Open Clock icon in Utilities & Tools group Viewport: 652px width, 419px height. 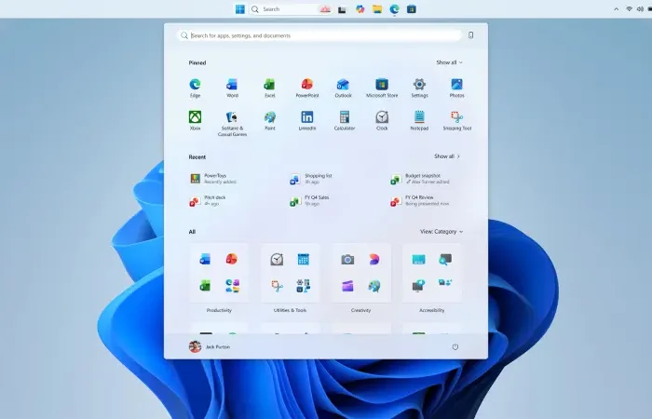tap(277, 260)
